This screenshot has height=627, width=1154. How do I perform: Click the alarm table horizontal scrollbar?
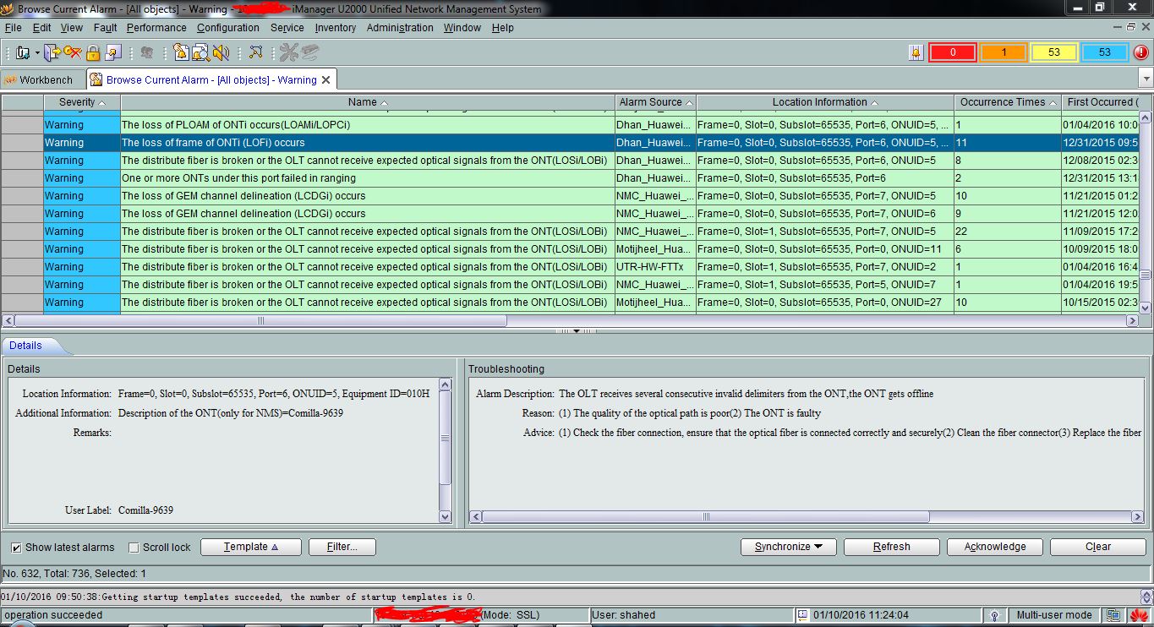coord(260,321)
